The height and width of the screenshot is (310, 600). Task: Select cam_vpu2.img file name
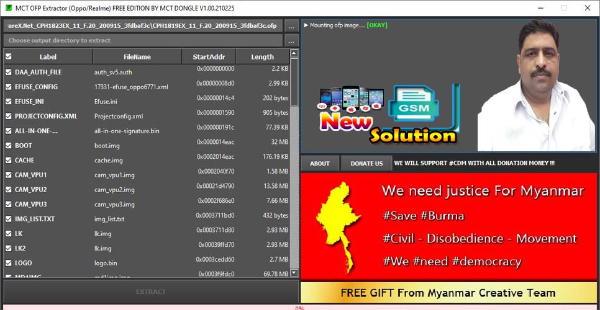[x=114, y=189]
